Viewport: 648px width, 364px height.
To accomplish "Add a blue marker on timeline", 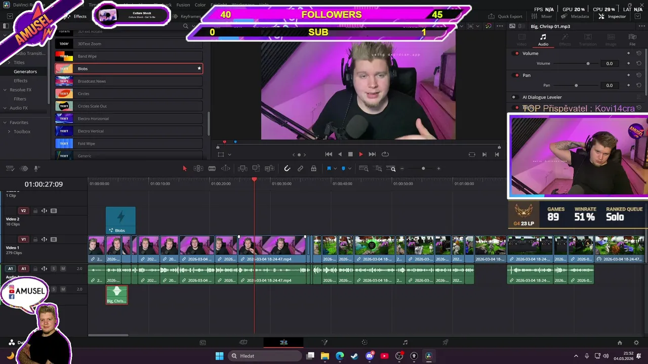I will click(x=343, y=168).
